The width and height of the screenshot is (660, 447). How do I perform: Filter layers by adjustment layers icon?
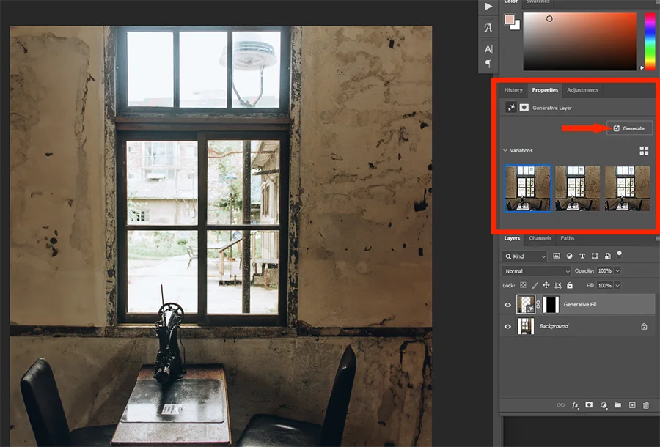569,256
